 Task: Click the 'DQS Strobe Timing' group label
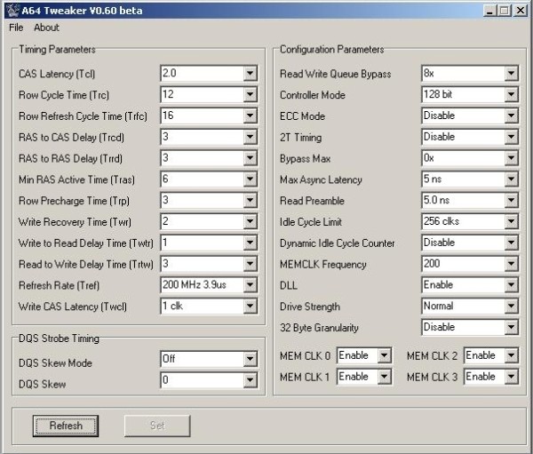(59, 339)
